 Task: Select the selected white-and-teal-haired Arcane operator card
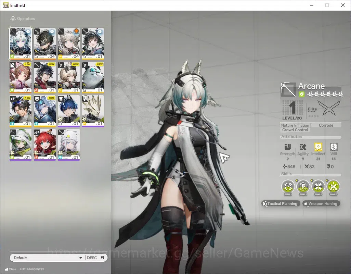21,44
